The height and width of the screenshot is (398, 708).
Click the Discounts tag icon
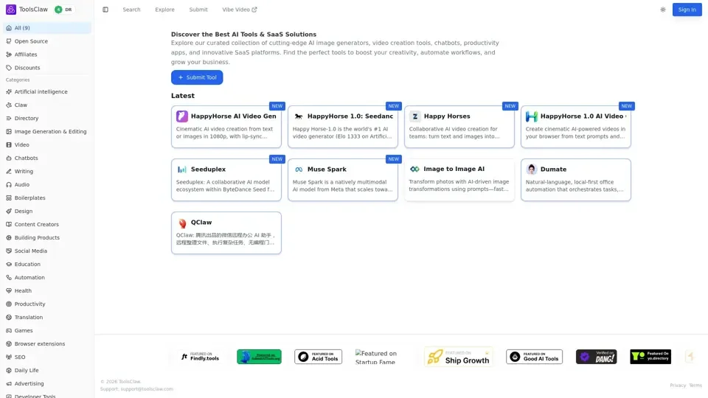[9, 68]
